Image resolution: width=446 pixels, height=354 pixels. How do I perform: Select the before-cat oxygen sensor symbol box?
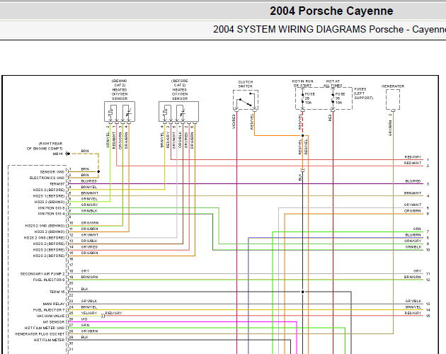[x=178, y=112]
